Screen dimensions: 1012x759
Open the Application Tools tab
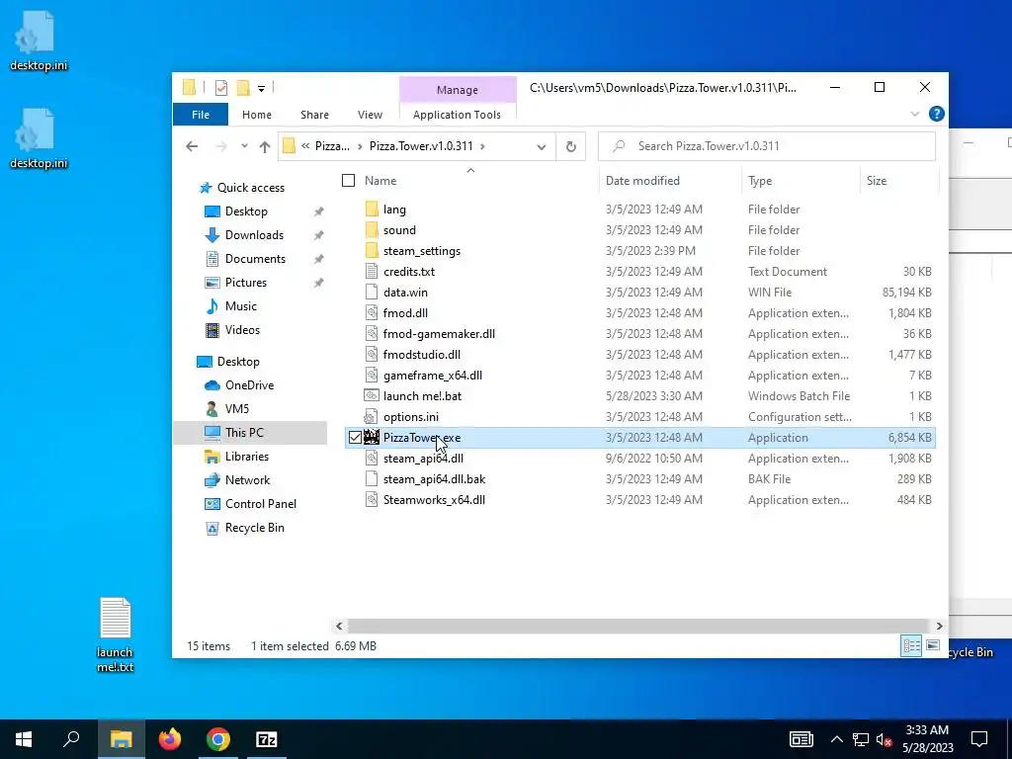click(457, 115)
